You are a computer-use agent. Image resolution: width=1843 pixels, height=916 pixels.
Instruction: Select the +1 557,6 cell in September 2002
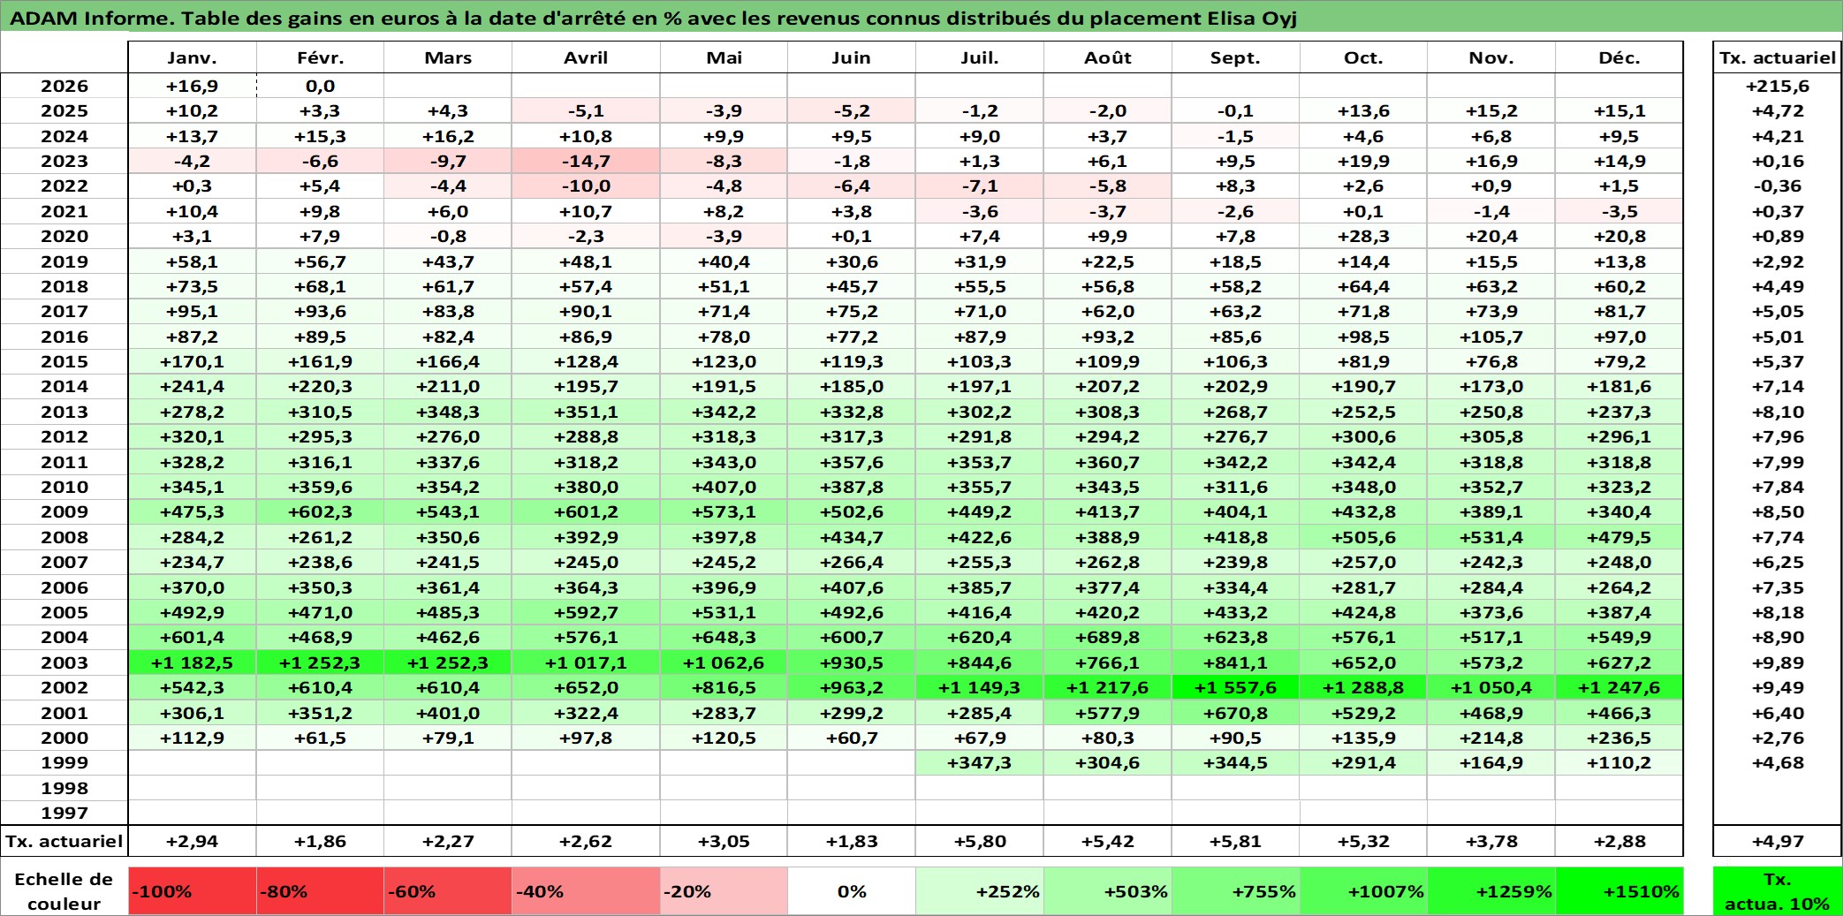click(x=1235, y=687)
